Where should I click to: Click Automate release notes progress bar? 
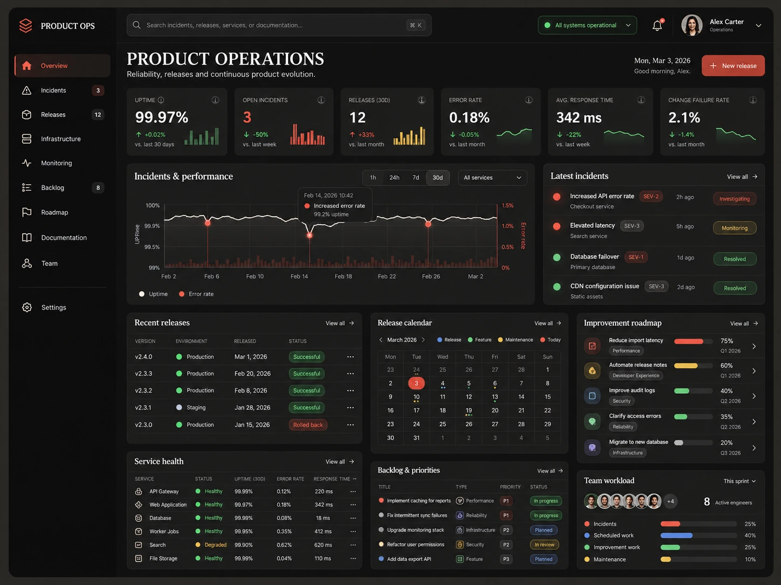tap(694, 366)
